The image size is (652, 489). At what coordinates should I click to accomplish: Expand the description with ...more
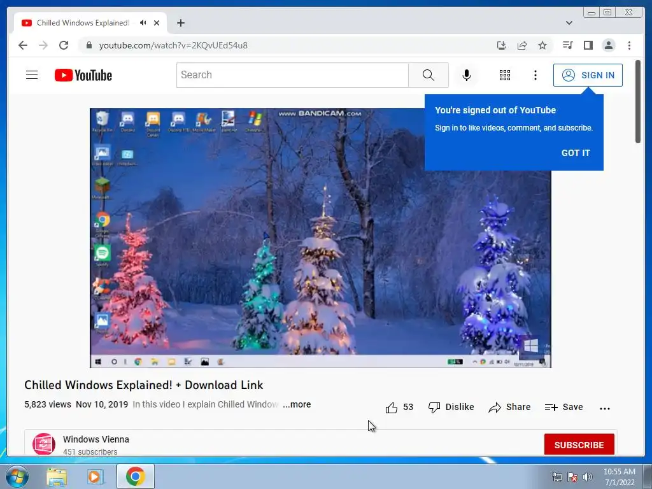(297, 404)
